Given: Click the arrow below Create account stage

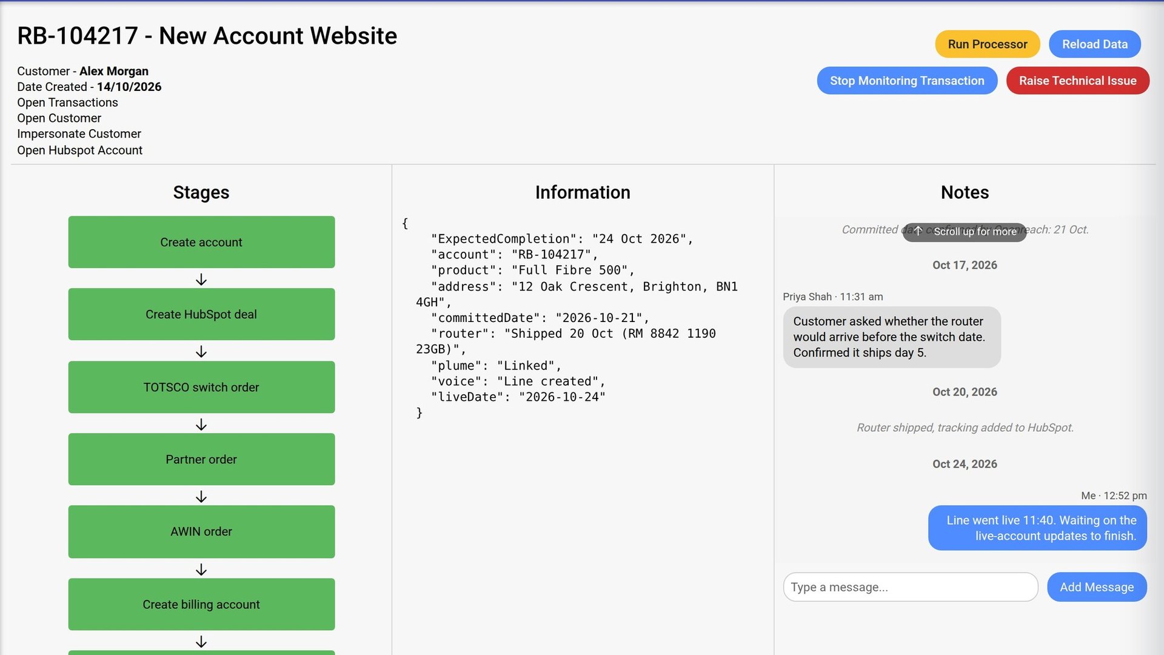Looking at the screenshot, I should 201,280.
